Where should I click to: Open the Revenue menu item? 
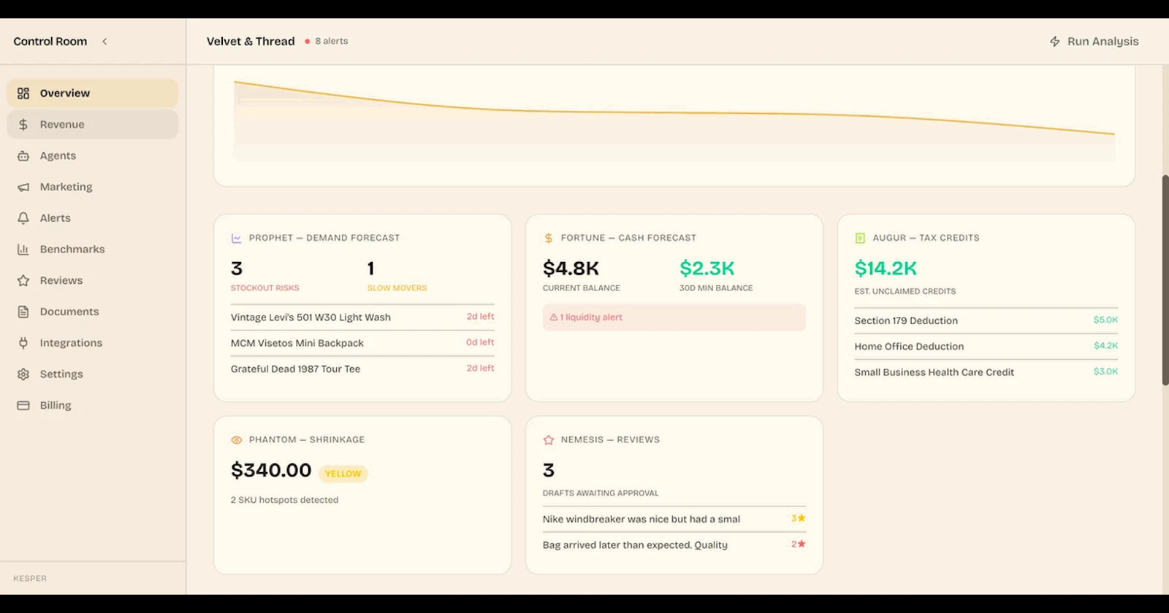(93, 125)
